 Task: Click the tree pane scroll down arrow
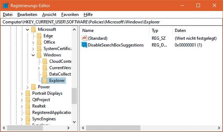pos(74,122)
